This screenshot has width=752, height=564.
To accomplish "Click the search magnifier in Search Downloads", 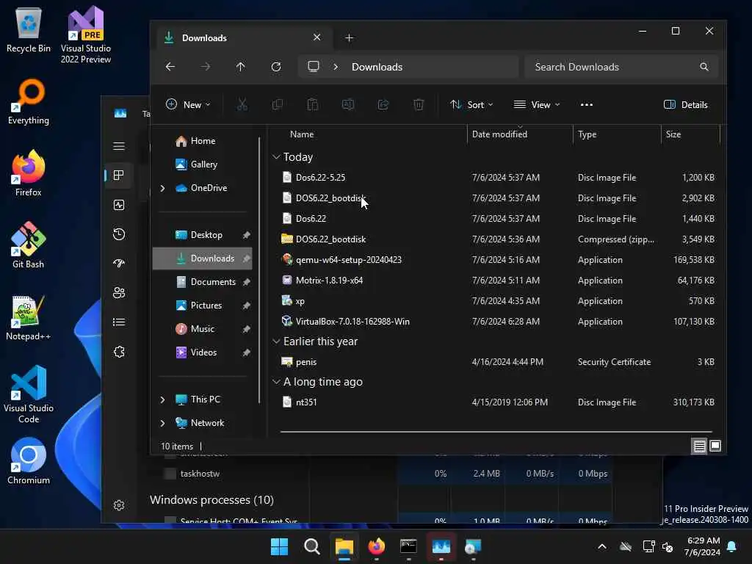I will pos(704,67).
